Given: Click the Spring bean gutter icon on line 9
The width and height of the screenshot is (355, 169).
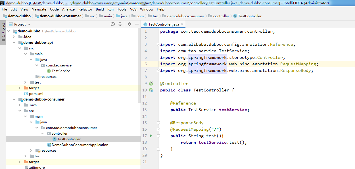Looking at the screenshot, I should pos(151,84).
